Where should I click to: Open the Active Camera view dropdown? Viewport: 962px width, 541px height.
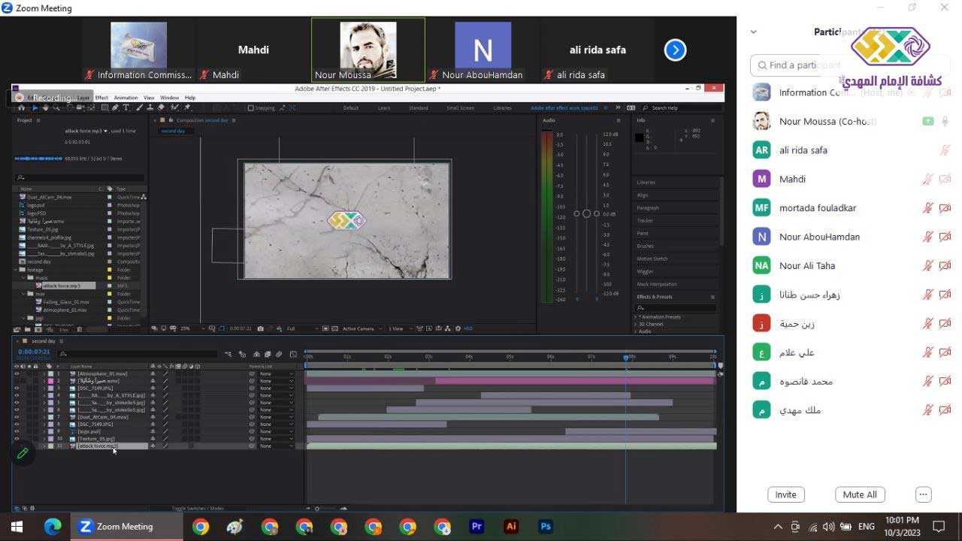362,328
